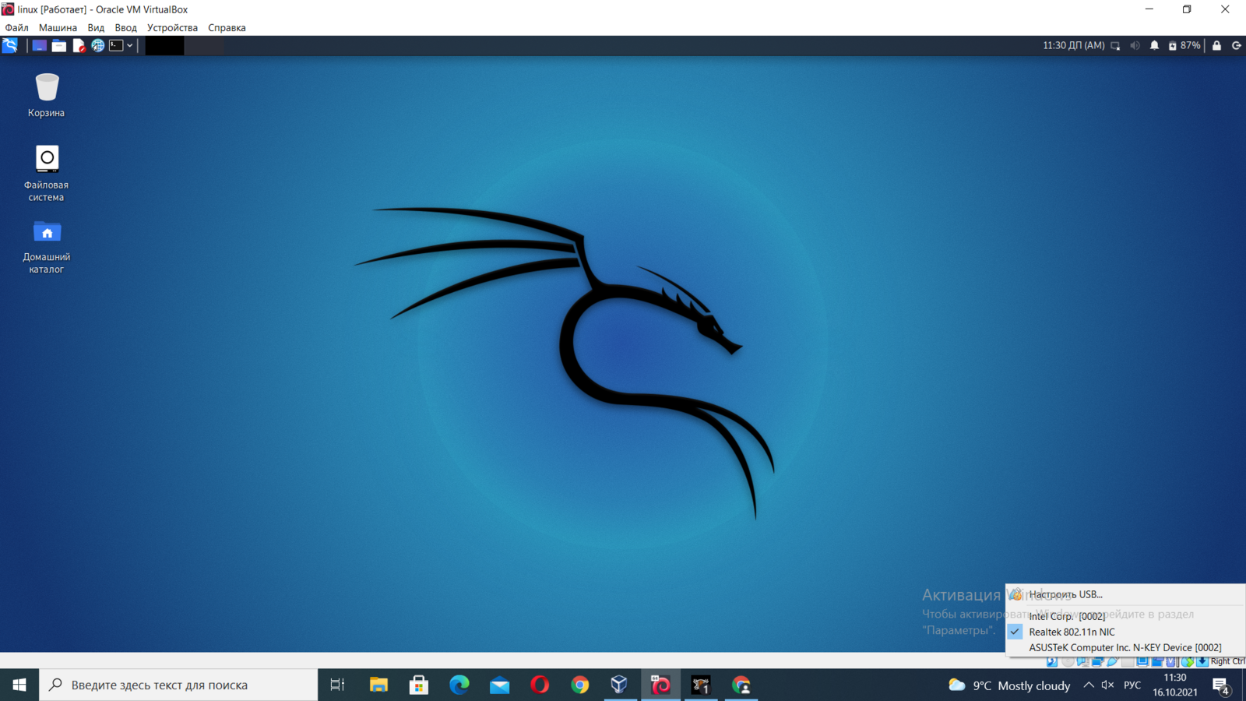Click the network adapter status icon
1246x701 pixels.
point(1097,661)
